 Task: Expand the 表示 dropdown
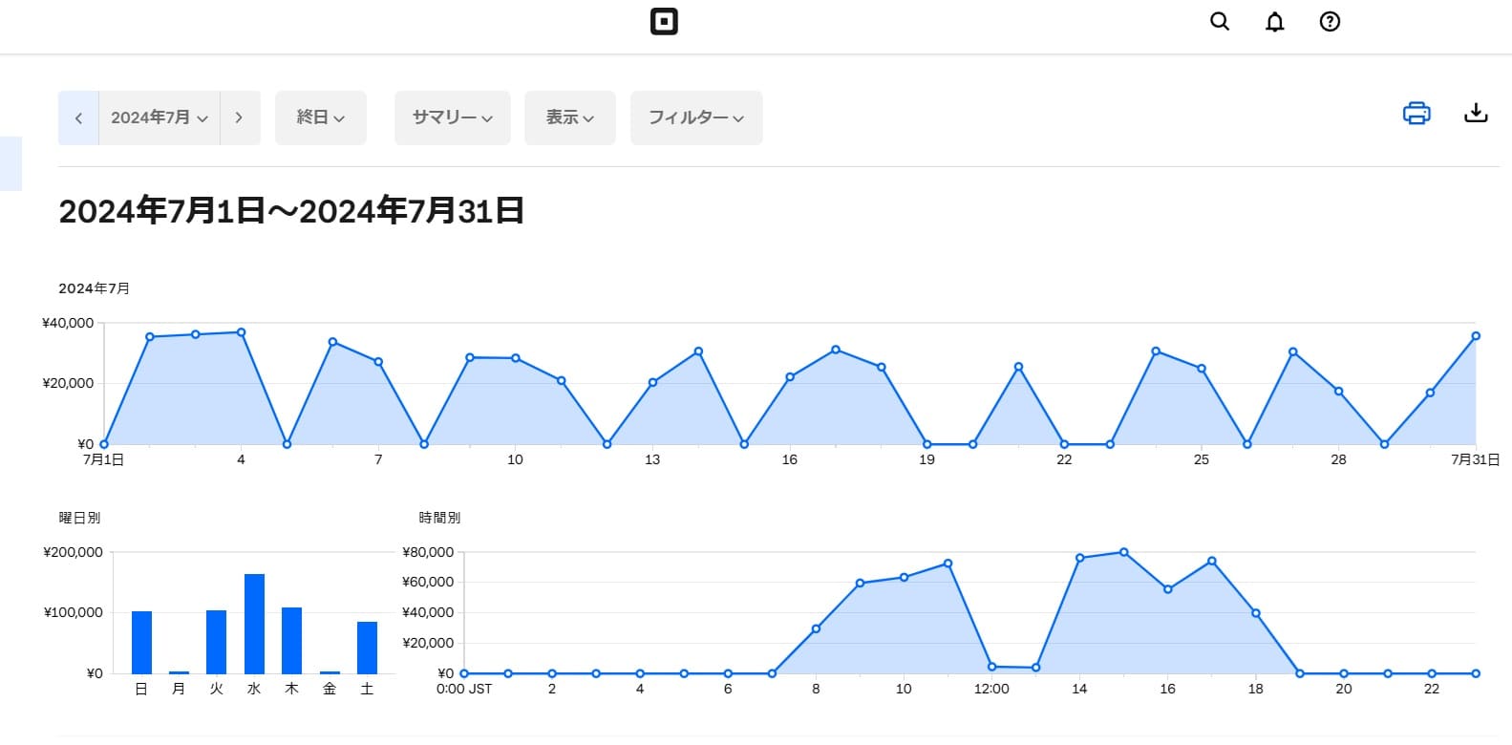point(570,117)
